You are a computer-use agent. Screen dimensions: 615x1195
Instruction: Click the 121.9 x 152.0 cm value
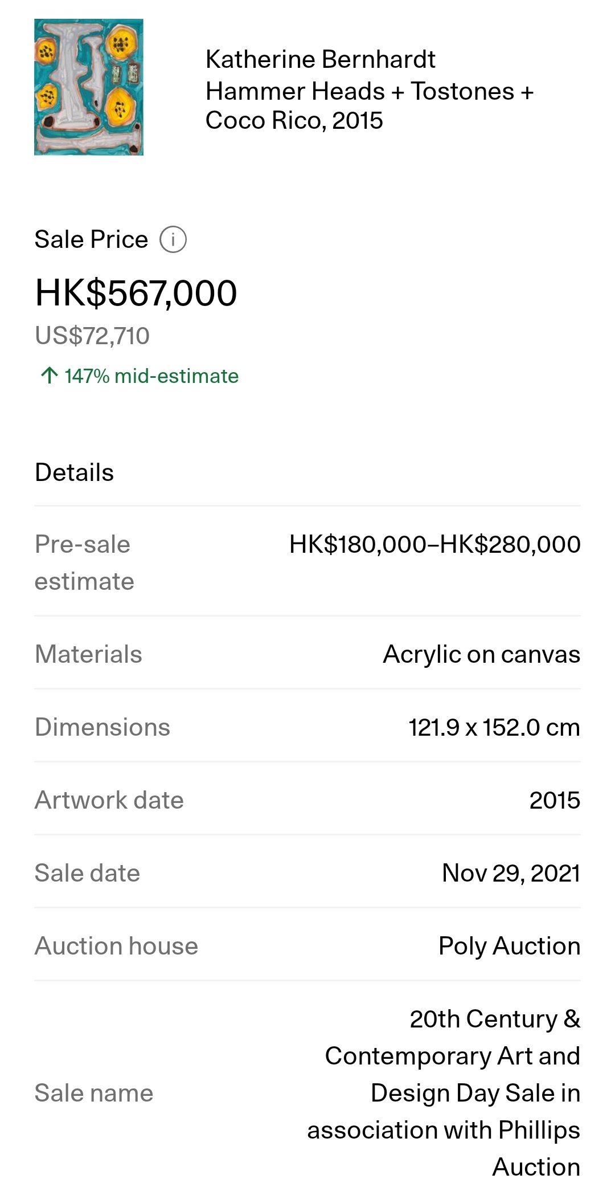point(494,727)
